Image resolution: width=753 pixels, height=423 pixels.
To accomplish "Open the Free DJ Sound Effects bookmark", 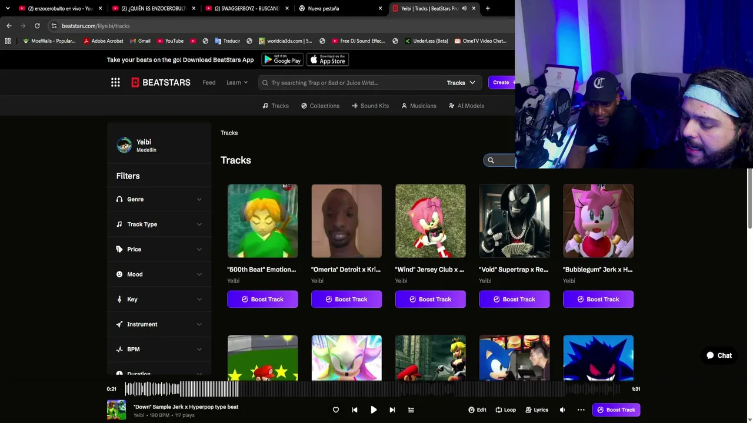I will [x=358, y=41].
